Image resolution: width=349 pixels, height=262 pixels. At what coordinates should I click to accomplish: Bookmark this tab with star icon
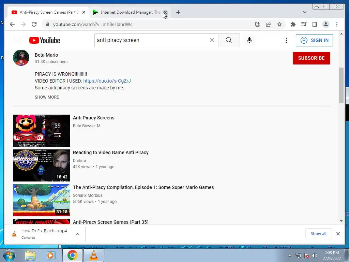pyautogui.click(x=279, y=24)
